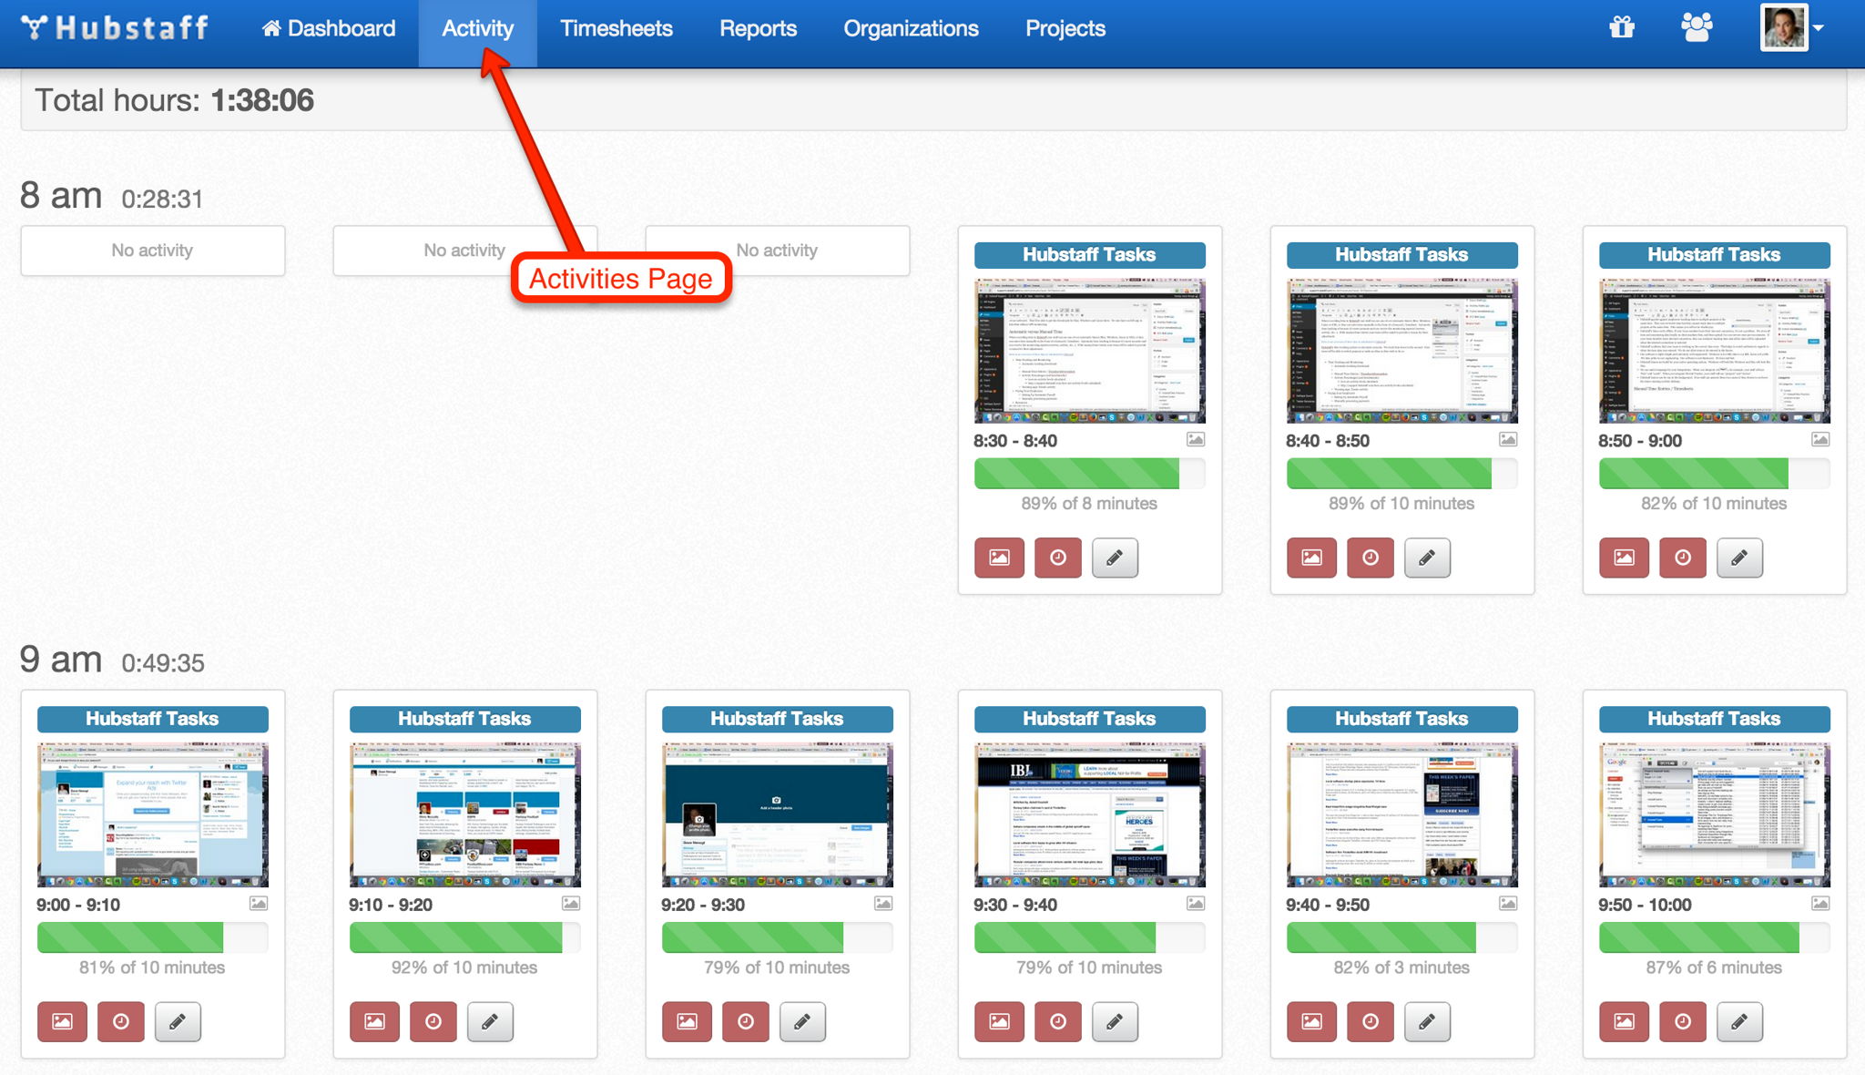Click small image icon beside 8:30 - 8:40
This screenshot has width=1865, height=1075.
(1196, 440)
